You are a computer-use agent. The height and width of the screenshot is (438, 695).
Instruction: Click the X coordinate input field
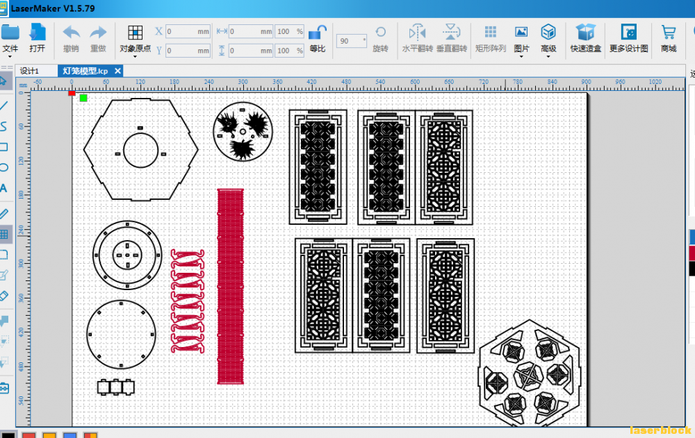(188, 31)
